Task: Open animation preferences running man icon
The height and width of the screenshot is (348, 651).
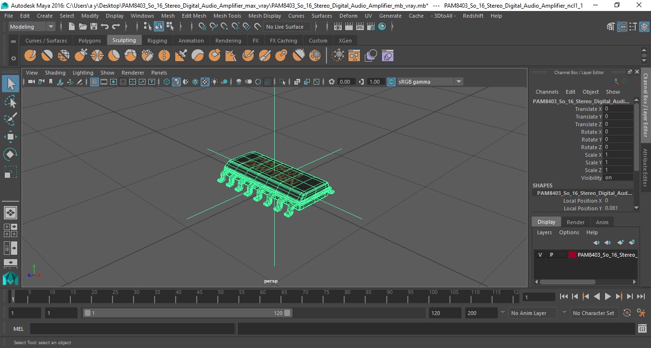Action: (641, 313)
